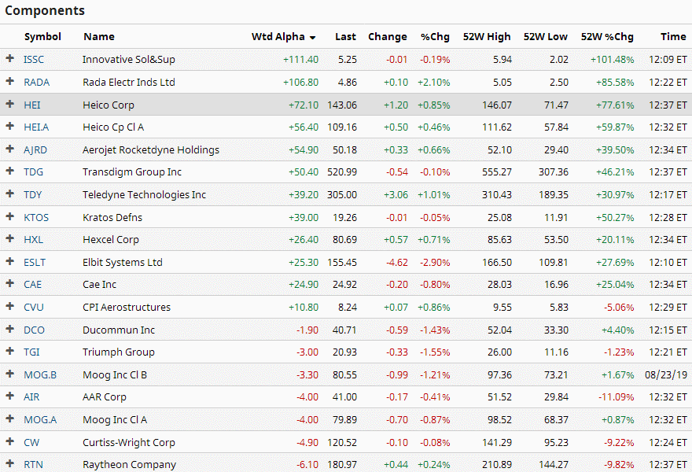Select the name Aerojet Rocketdyne Holdings

tap(151, 149)
